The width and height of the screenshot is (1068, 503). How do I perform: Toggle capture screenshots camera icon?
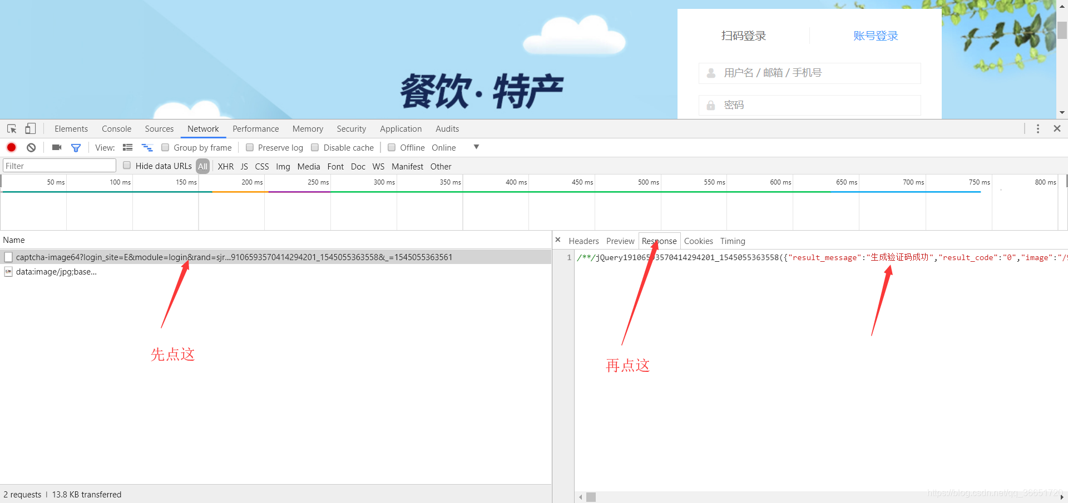57,147
